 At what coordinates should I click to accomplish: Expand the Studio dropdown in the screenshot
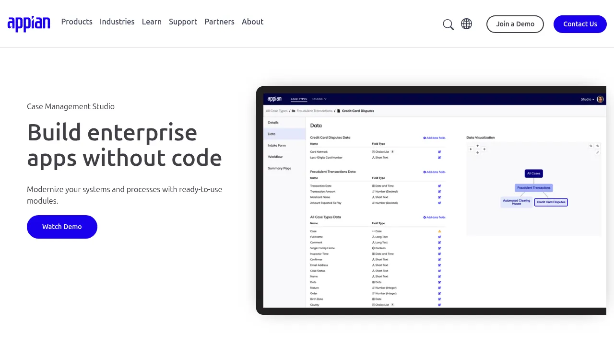click(587, 99)
